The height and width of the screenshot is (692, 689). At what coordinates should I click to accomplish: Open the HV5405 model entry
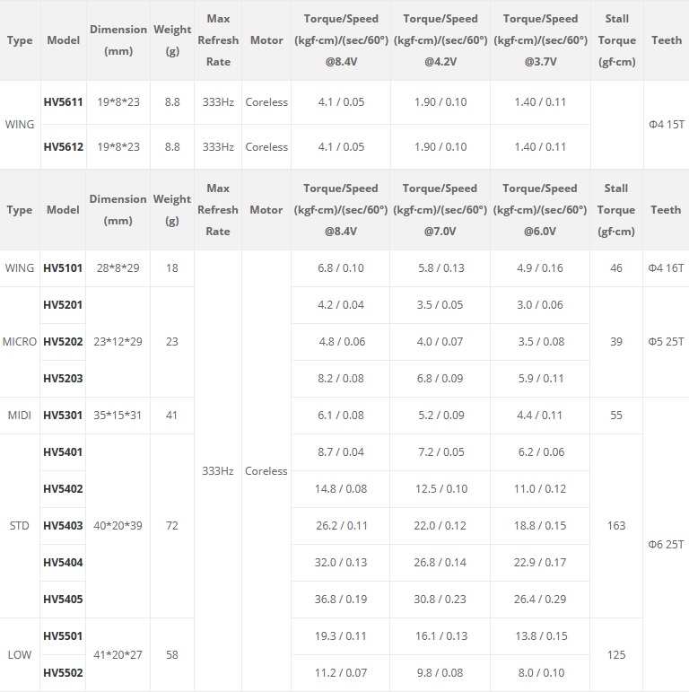point(63,600)
